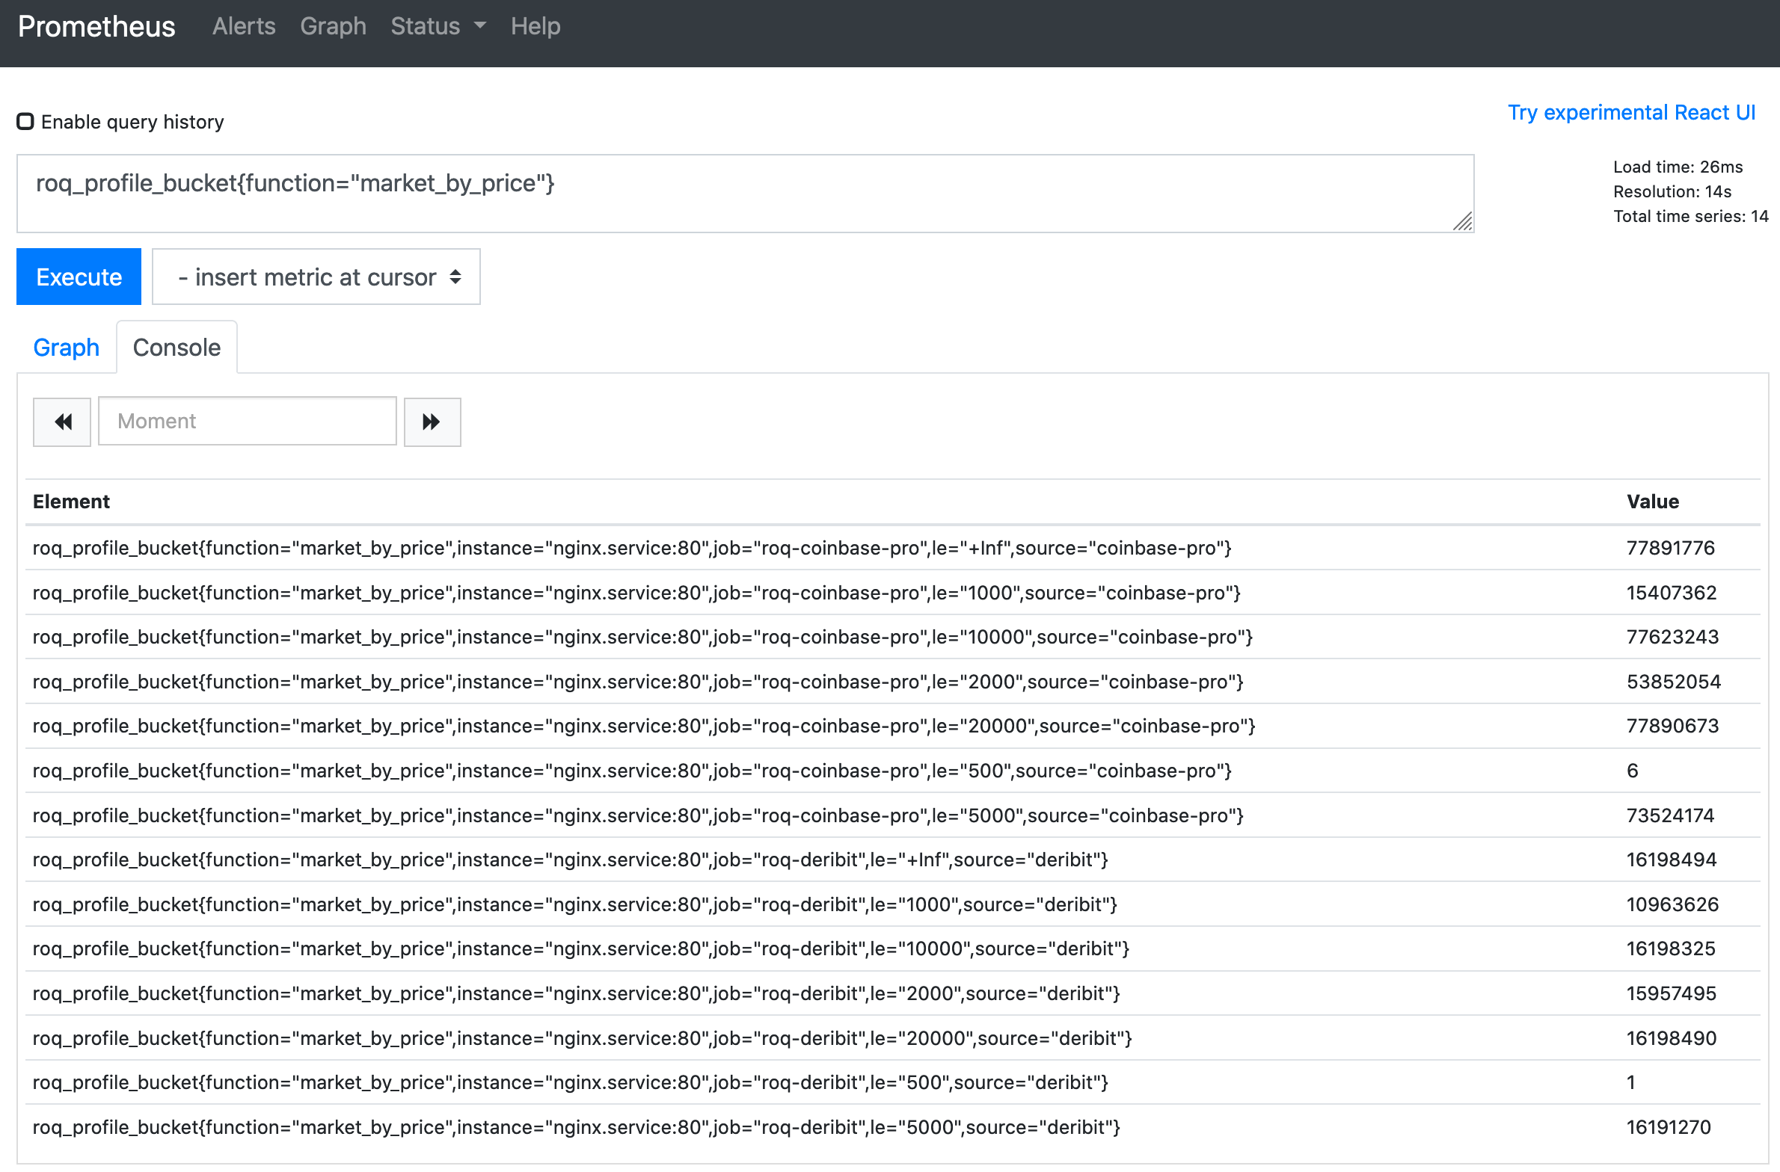Screen dimensions: 1780x1172
Task: Select coinbase-pro row with le="1000"
Action: click(x=892, y=593)
